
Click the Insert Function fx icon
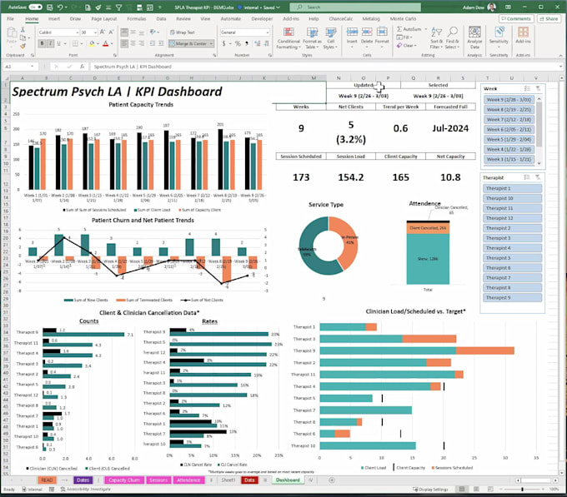coord(82,67)
